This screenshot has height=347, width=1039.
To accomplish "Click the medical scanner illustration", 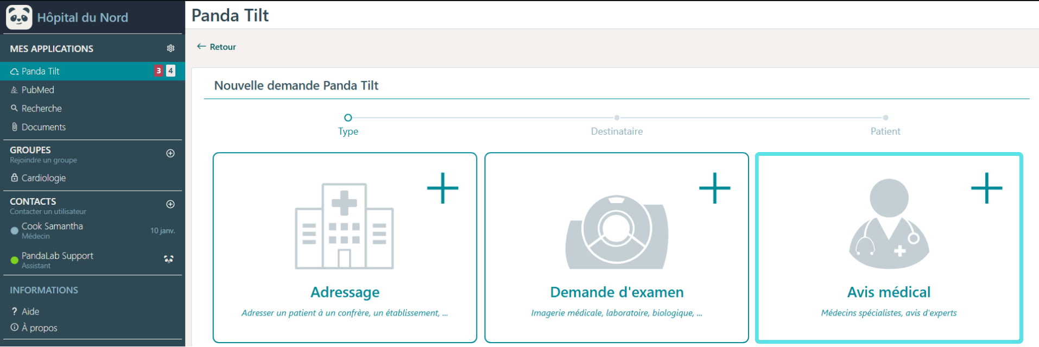I will pyautogui.click(x=617, y=232).
